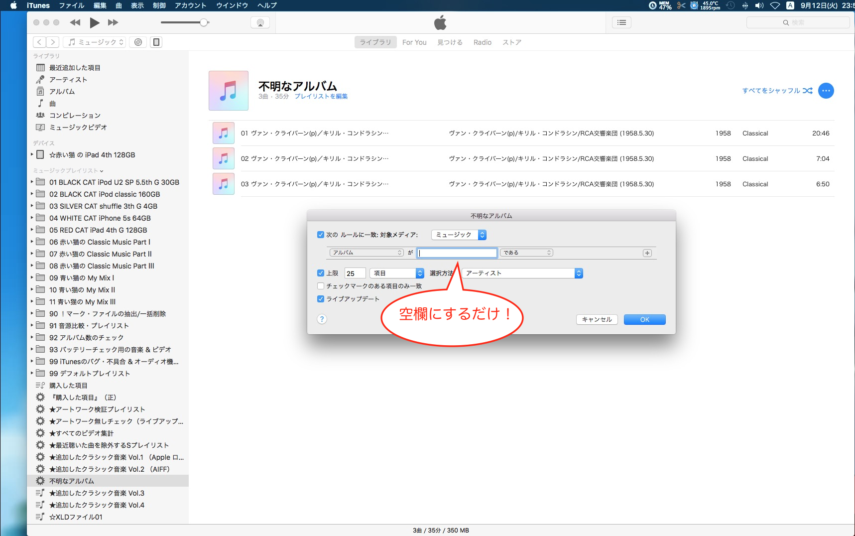The width and height of the screenshot is (855, 536).
Task: Enable チェックマークのある項目のみ一致 checkbox
Action: (321, 286)
